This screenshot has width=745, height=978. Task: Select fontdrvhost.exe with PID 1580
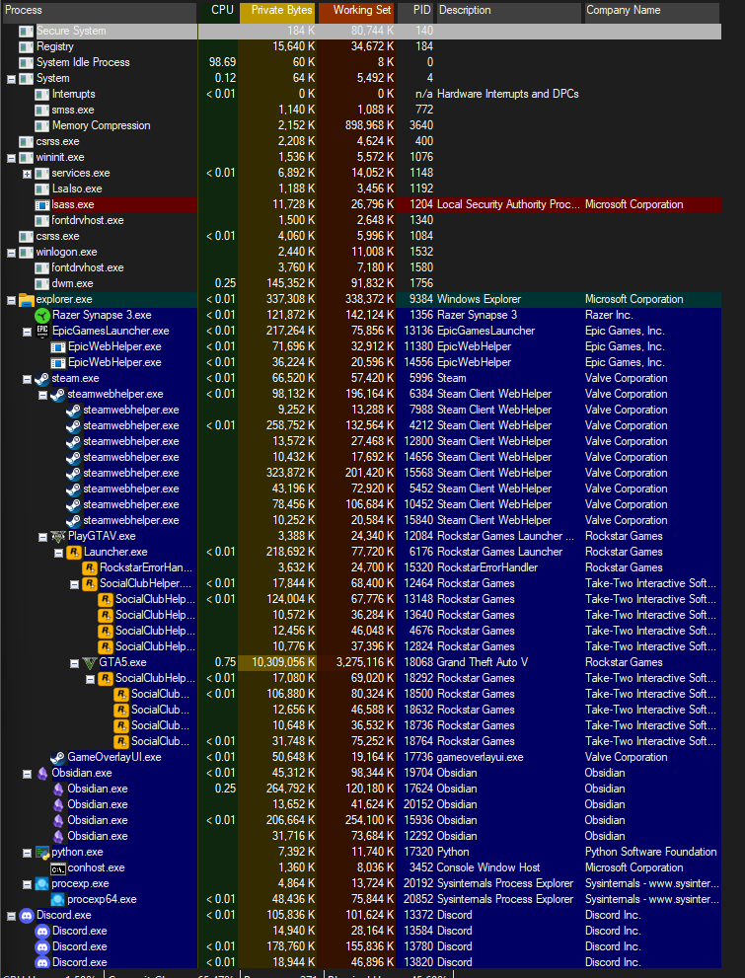[360, 267]
